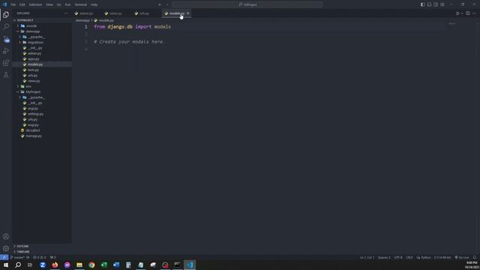Viewport: 480px width, 270px height.
Task: Open the Run and Debug view
Action: pos(6,51)
